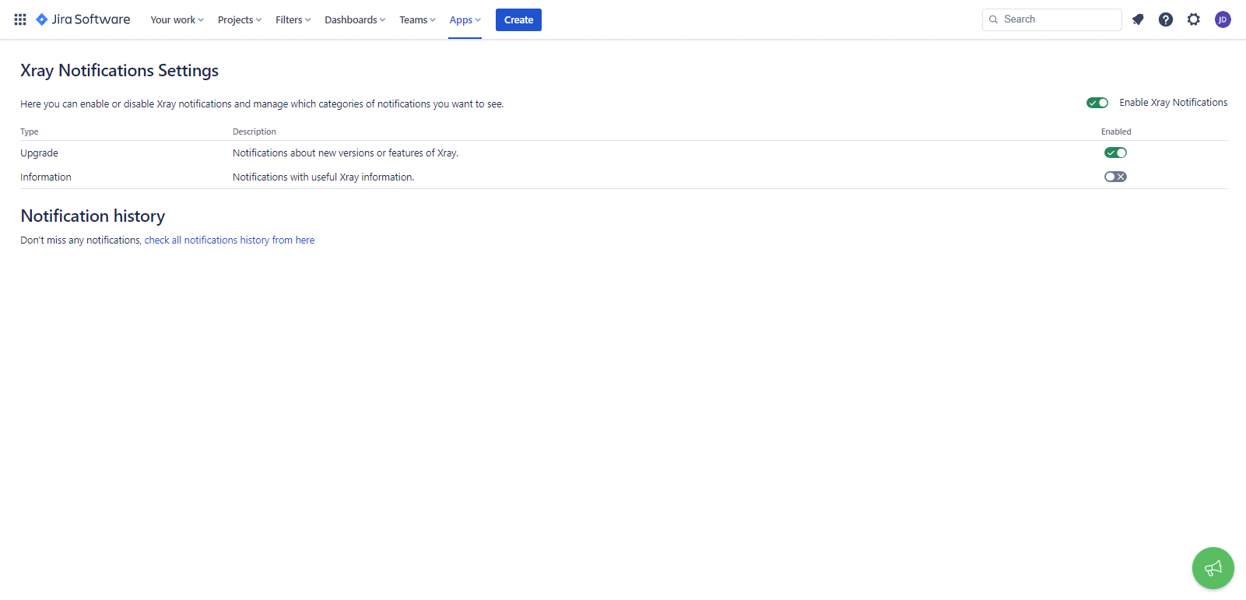
Task: Click the Description column header
Action: pyautogui.click(x=254, y=132)
